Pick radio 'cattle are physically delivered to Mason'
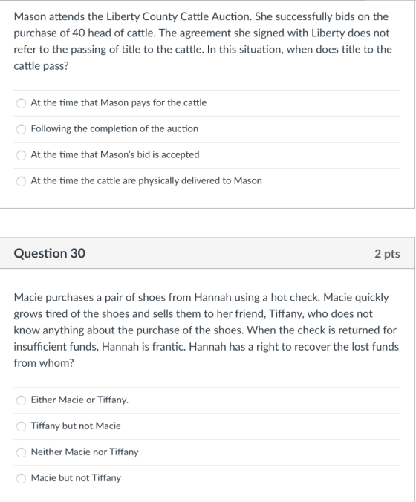This screenshot has height=502, width=416. pyautogui.click(x=21, y=181)
